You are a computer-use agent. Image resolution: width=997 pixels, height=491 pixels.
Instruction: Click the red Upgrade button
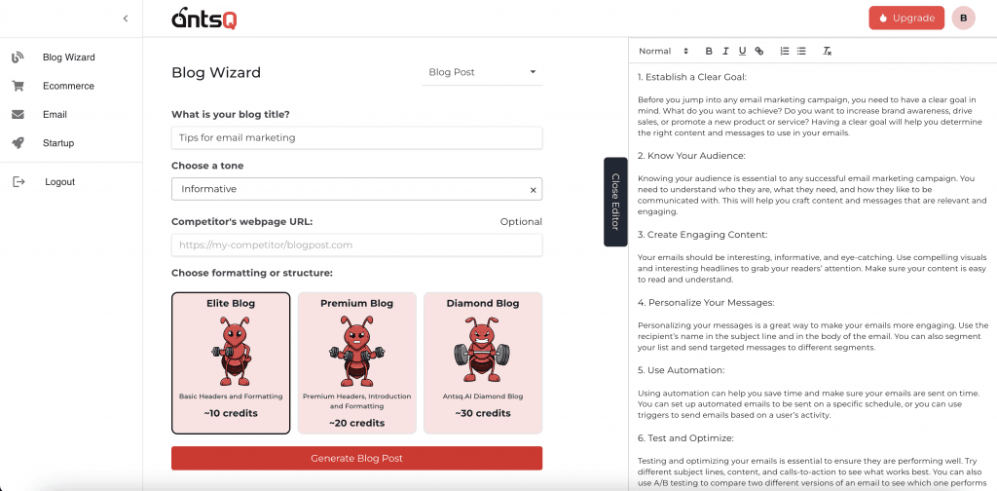(x=906, y=18)
